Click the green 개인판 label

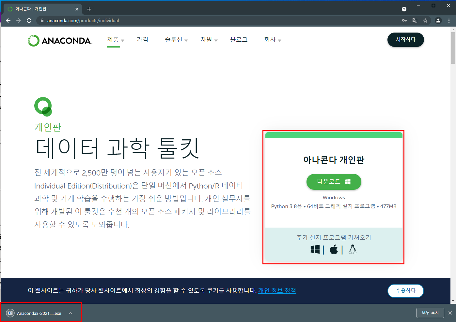pos(48,127)
